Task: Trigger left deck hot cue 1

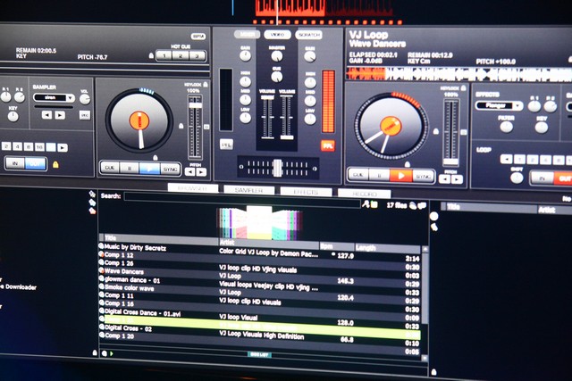Action: [164, 55]
